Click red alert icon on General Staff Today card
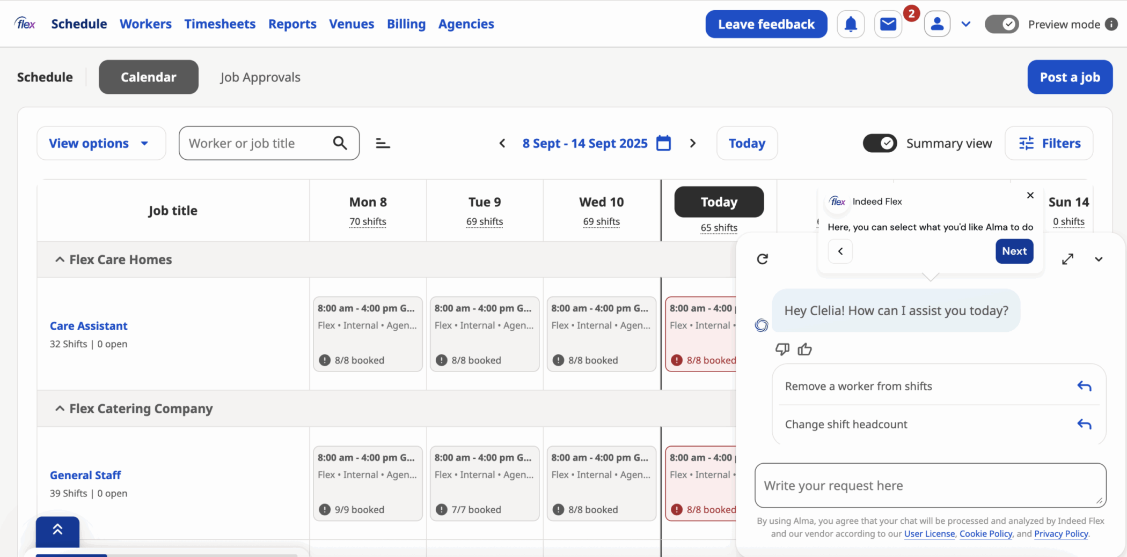 (x=677, y=509)
